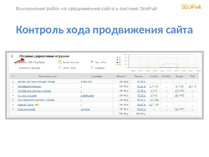209x157 pixels.
Task: Click the total expense 508.05 р.
Action: point(140,114)
